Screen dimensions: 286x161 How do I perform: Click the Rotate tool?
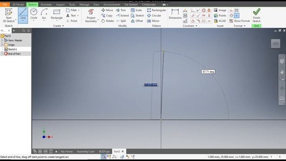pyautogui.click(x=107, y=21)
